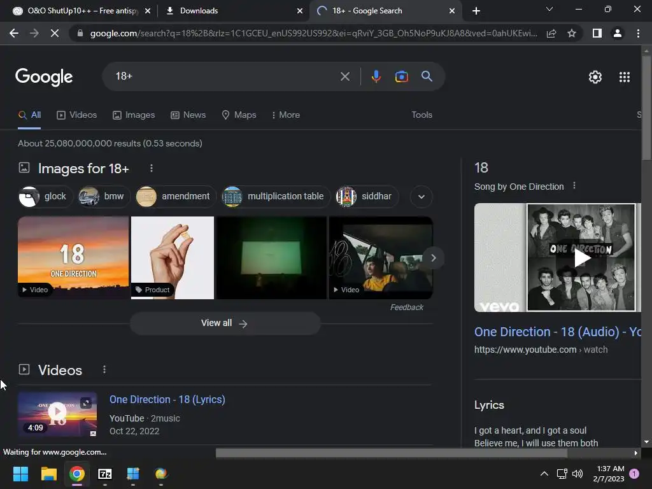The width and height of the screenshot is (652, 489).
Task: Click the Feedback link
Action: point(407,308)
